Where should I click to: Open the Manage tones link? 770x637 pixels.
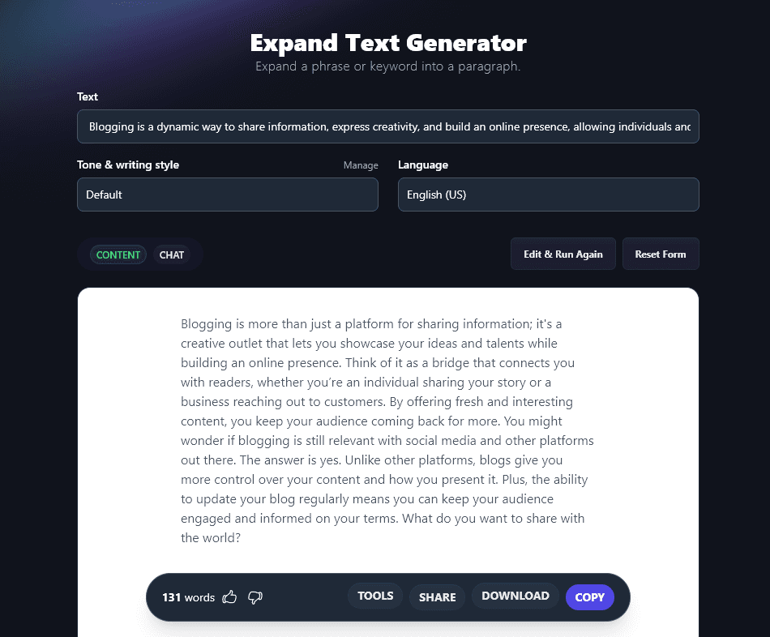[x=361, y=165]
